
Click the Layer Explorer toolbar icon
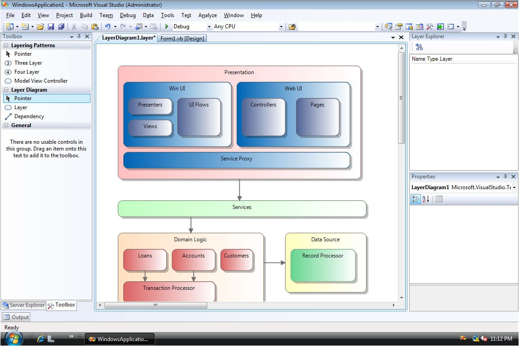pyautogui.click(x=419, y=47)
